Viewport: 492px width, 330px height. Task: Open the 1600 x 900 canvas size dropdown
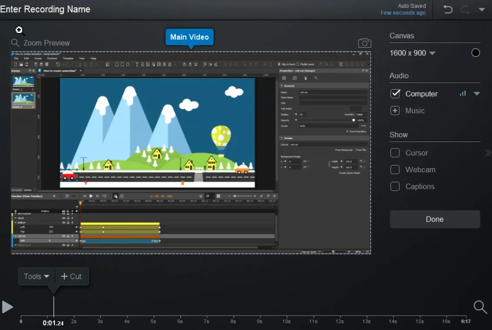click(x=413, y=53)
